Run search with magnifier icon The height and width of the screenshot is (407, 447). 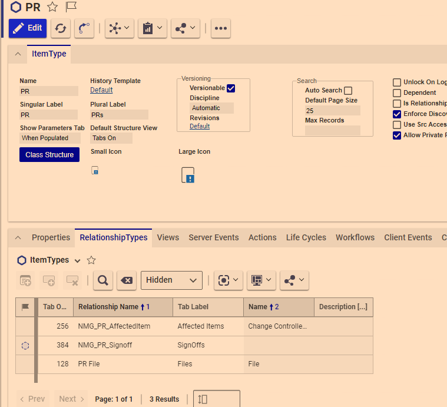pos(102,280)
